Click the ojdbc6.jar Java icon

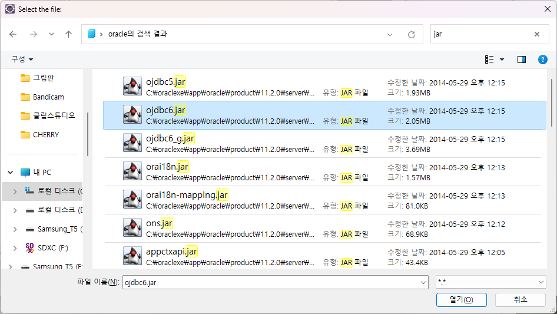tap(132, 114)
